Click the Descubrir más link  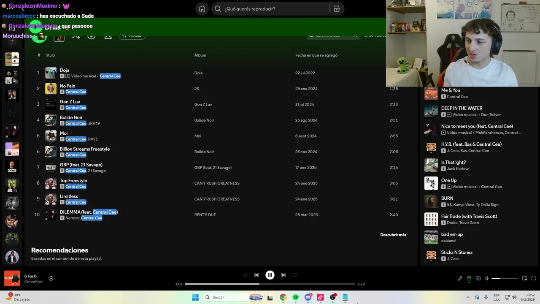click(393, 235)
